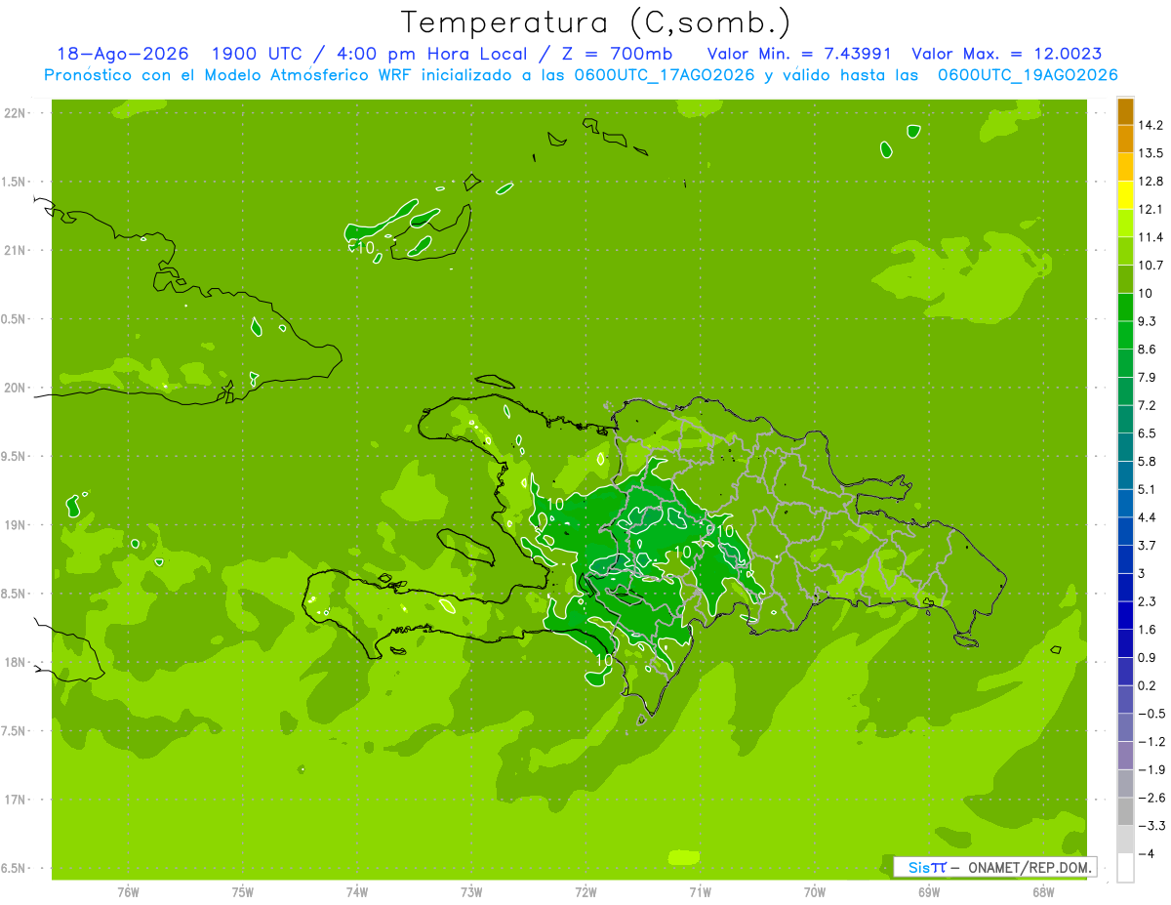Click the "9.3" legend value
This screenshot has width=1171, height=905.
tap(1148, 321)
